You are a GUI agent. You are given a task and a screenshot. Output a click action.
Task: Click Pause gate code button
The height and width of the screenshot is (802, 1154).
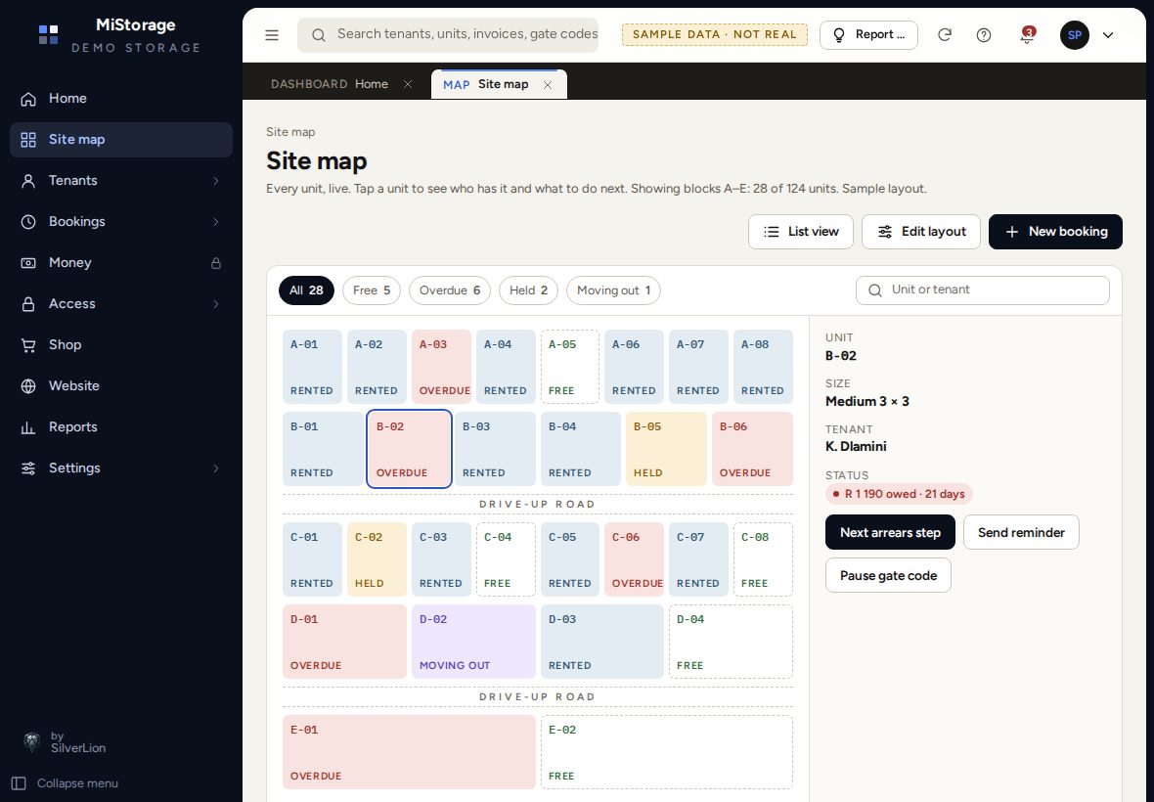[x=888, y=575]
